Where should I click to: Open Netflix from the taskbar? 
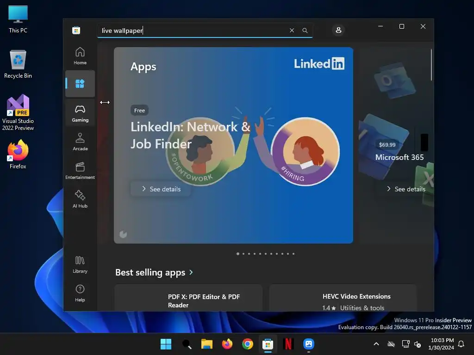[x=288, y=344]
